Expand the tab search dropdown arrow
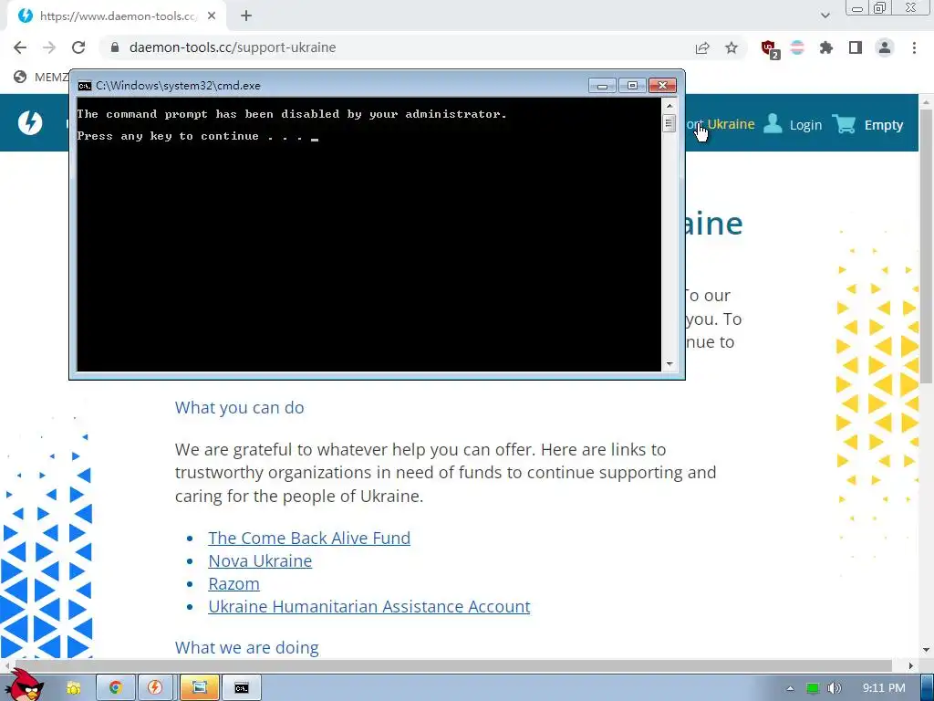Viewport: 934px width, 701px height. [x=825, y=16]
